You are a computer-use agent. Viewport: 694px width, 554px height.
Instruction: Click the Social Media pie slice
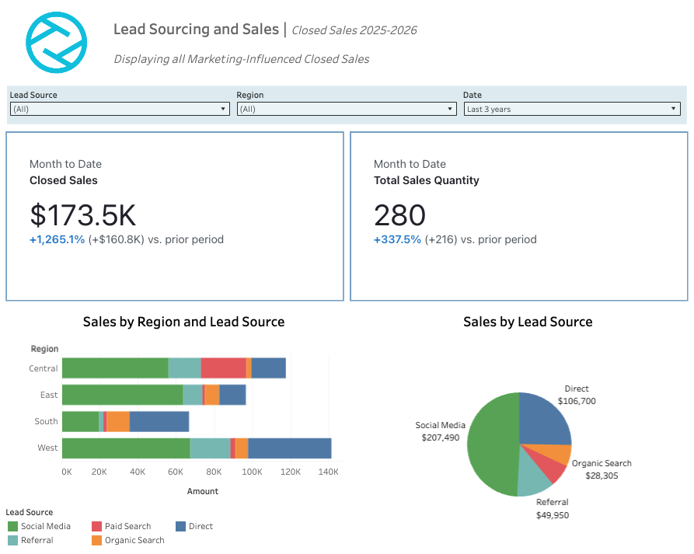[x=493, y=443]
